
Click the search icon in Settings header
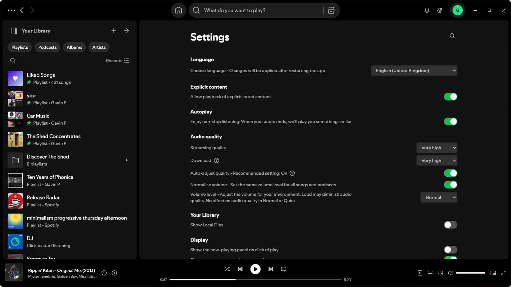(x=452, y=36)
